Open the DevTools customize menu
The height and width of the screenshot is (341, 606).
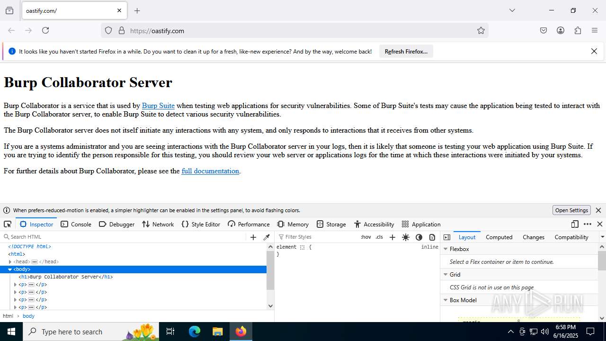point(588,224)
